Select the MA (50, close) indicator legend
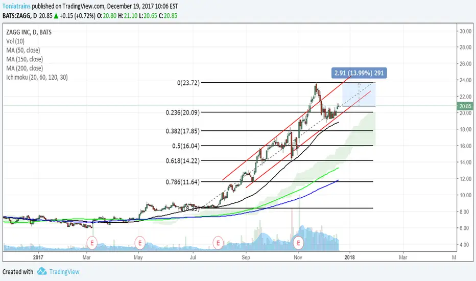The height and width of the screenshot is (281, 476). point(23,50)
